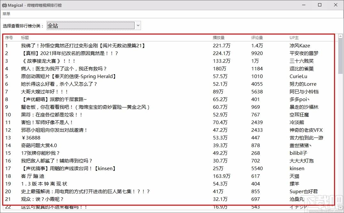Screen dimensions: 344x213
Task: Select row 我把敌人都鲨了！辅助得到位吗
Action: pyautogui.click(x=169, y=161)
